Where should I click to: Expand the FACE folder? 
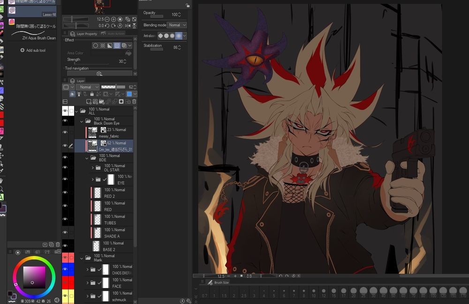click(x=87, y=283)
